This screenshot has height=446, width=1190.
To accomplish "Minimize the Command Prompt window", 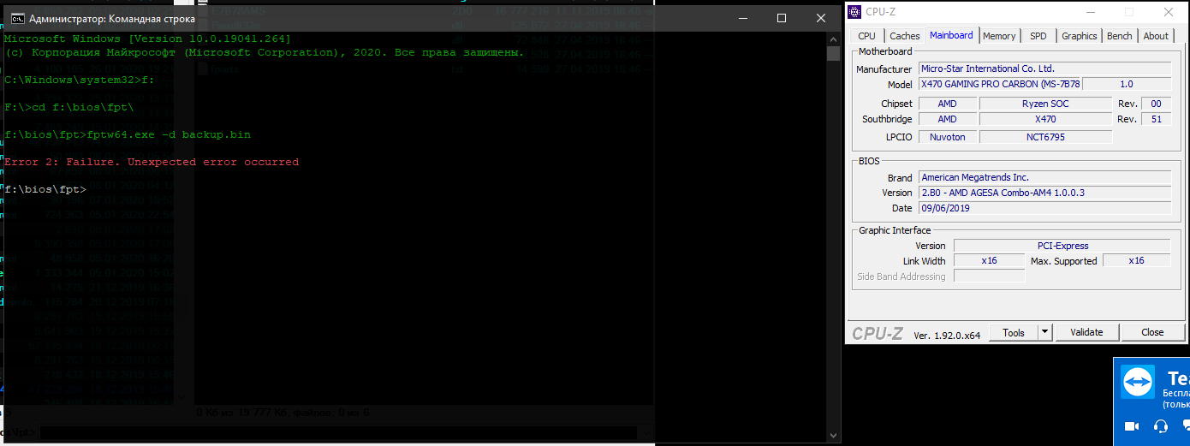I will pyautogui.click(x=742, y=18).
